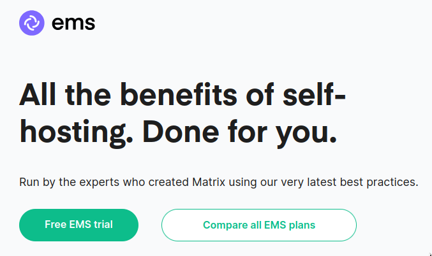Click the white swirl symbol inside the logo
The width and height of the screenshot is (432, 256).
pyautogui.click(x=32, y=23)
